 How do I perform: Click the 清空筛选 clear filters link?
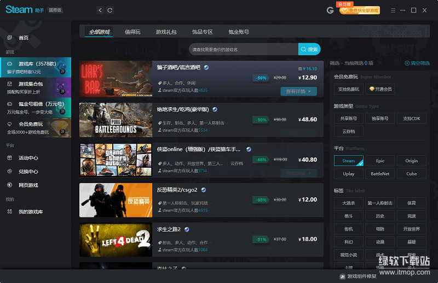tap(417, 63)
